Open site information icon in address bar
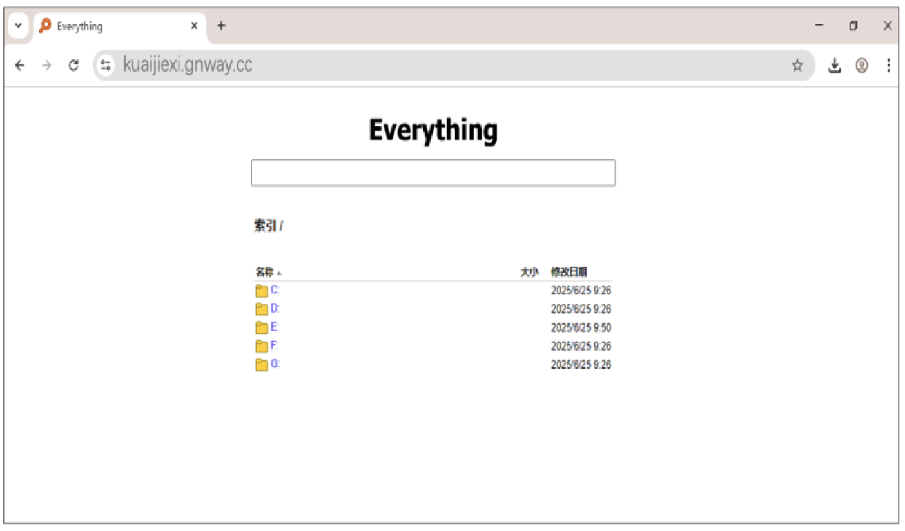This screenshot has height=531, width=905. 106,65
